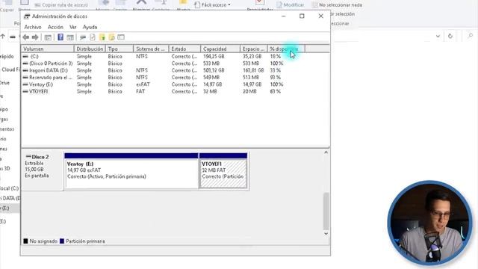
Task: Sort by the Sistema de archivos column header
Action: [x=151, y=49]
